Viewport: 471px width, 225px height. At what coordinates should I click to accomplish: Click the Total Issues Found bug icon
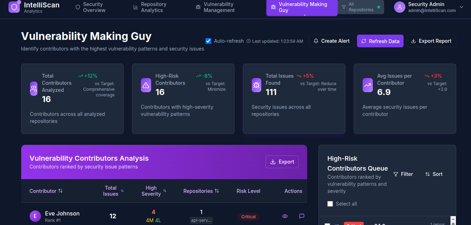tap(256, 85)
